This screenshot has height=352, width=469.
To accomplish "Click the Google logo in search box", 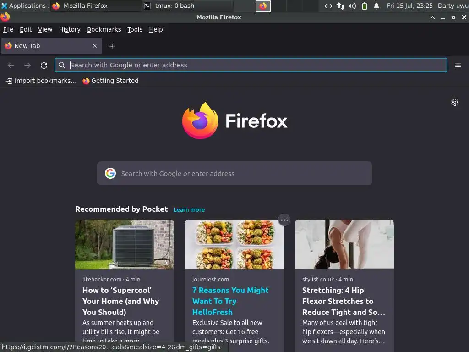I will 110,173.
